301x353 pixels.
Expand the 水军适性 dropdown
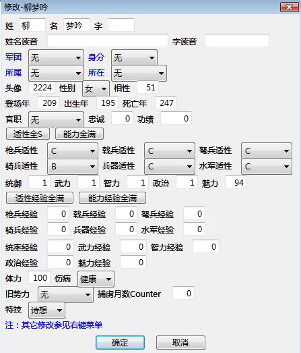click(267, 167)
